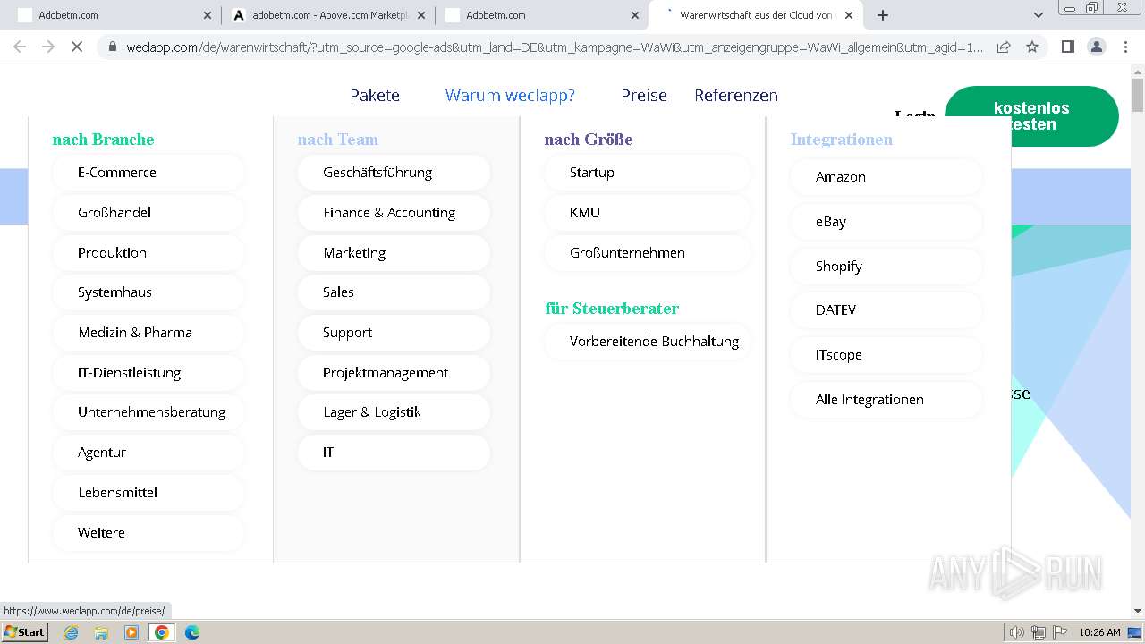Open Projektmanagement team page
The height and width of the screenshot is (644, 1145).
(394, 373)
